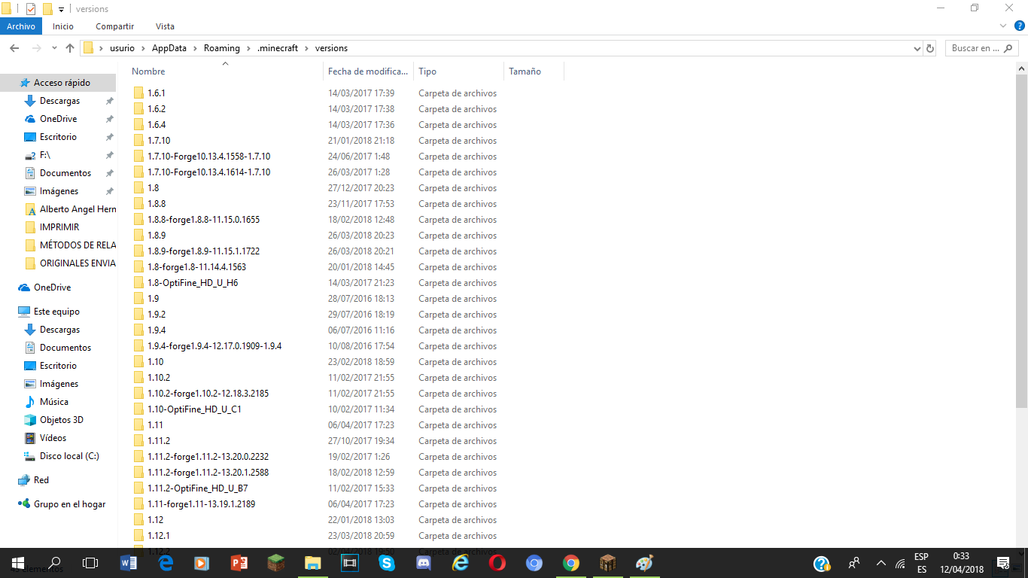This screenshot has height=578, width=1028.
Task: Select folder 1.7.10-Forge10.13.4.1558-1.7.10
Action: tap(208, 157)
